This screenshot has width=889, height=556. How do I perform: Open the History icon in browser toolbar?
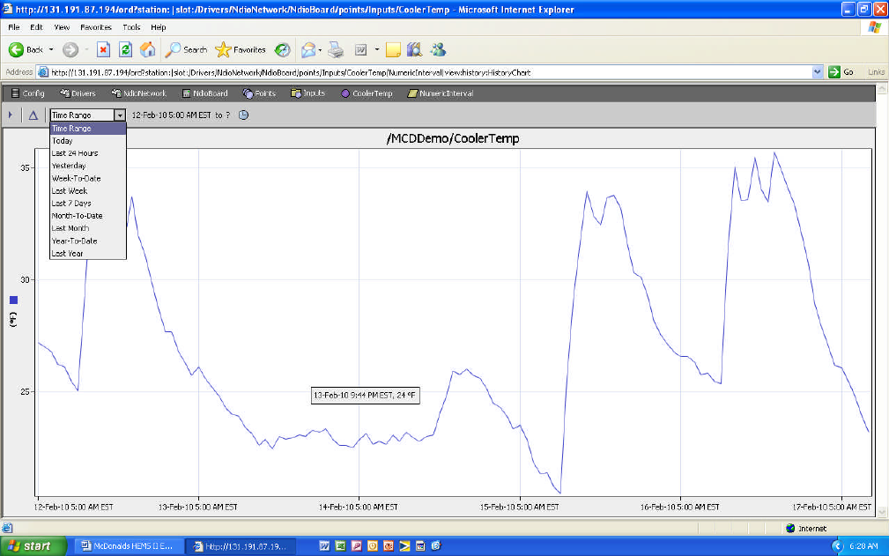click(x=283, y=49)
